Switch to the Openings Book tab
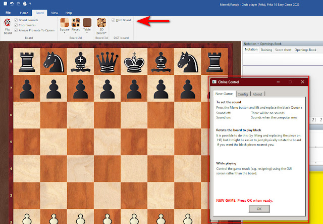The image size is (323, 224). click(x=305, y=50)
